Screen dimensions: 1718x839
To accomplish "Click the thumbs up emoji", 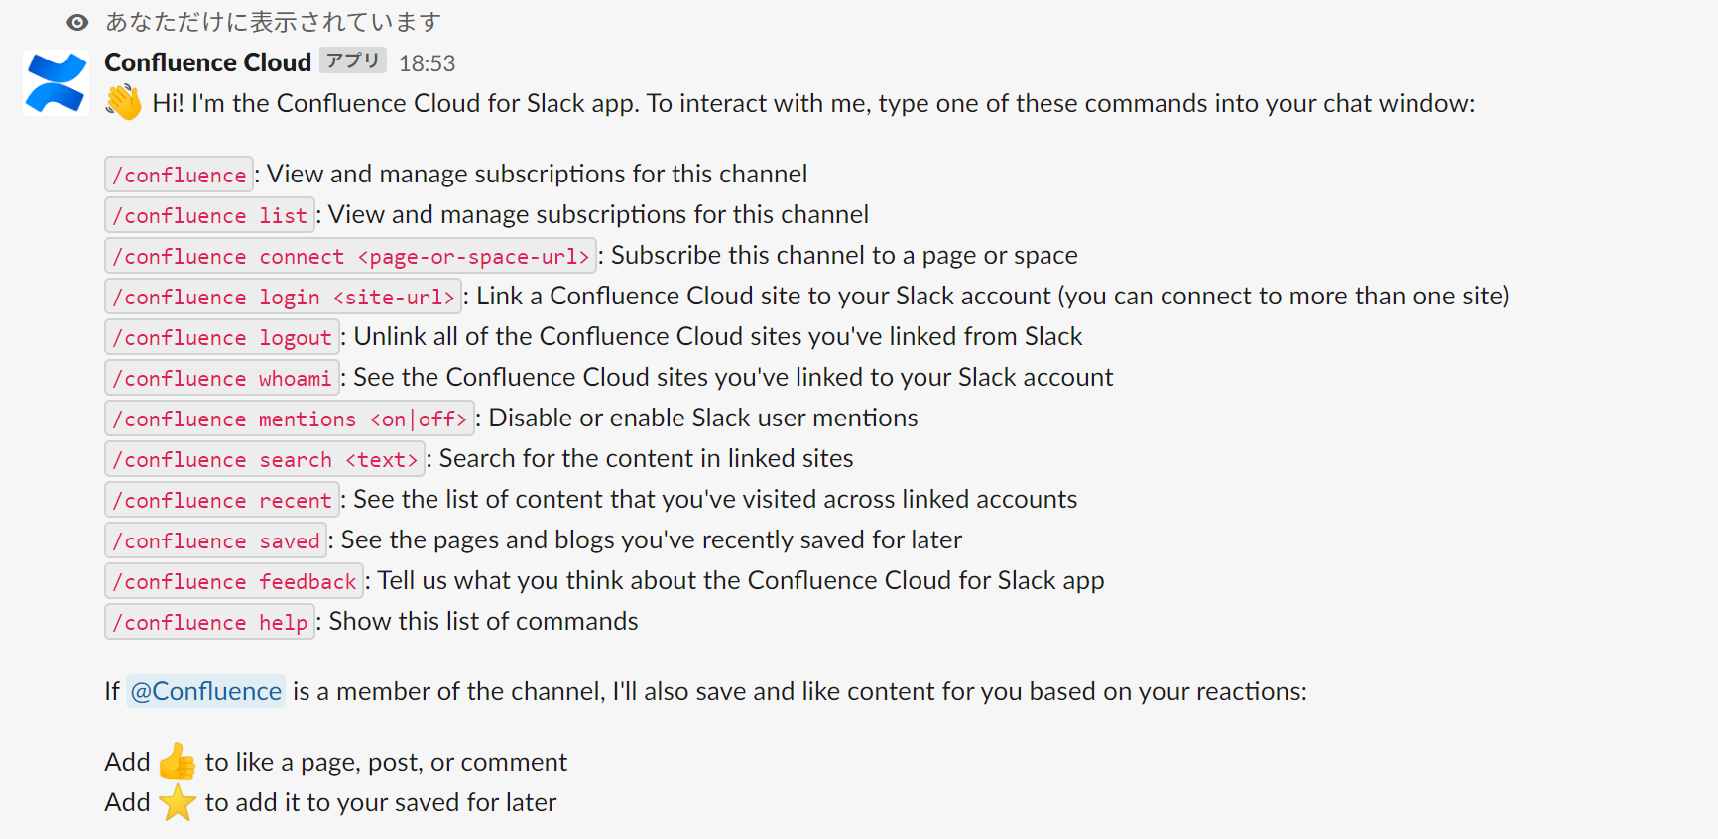I will coord(178,762).
